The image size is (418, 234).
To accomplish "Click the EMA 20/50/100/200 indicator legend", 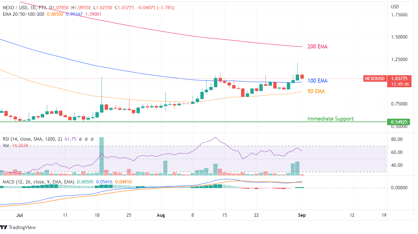I will (23, 14).
